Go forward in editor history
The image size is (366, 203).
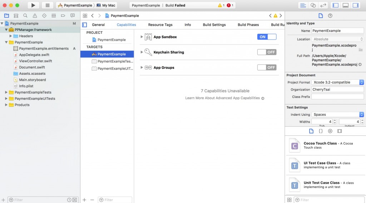pyautogui.click(x=99, y=16)
